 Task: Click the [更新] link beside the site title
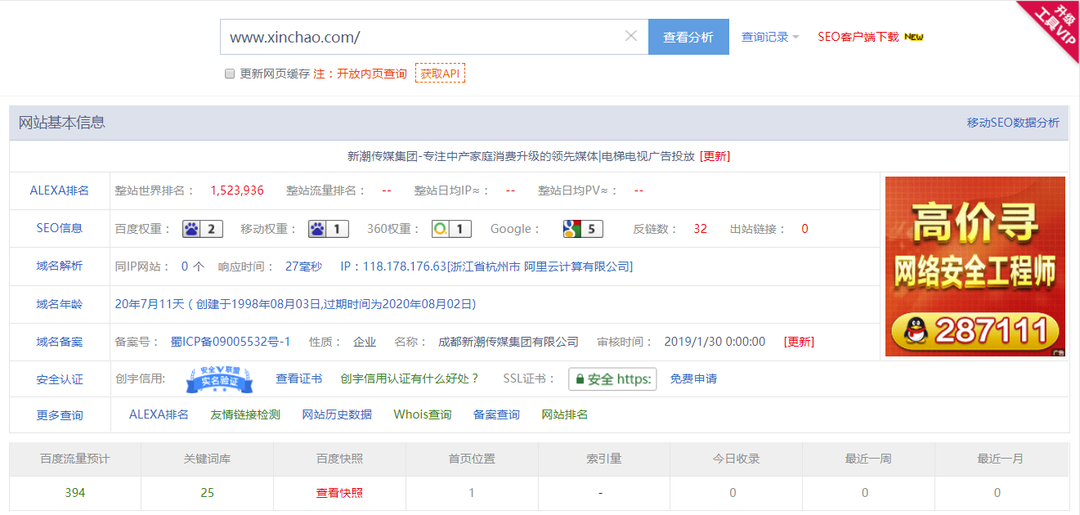click(715, 155)
